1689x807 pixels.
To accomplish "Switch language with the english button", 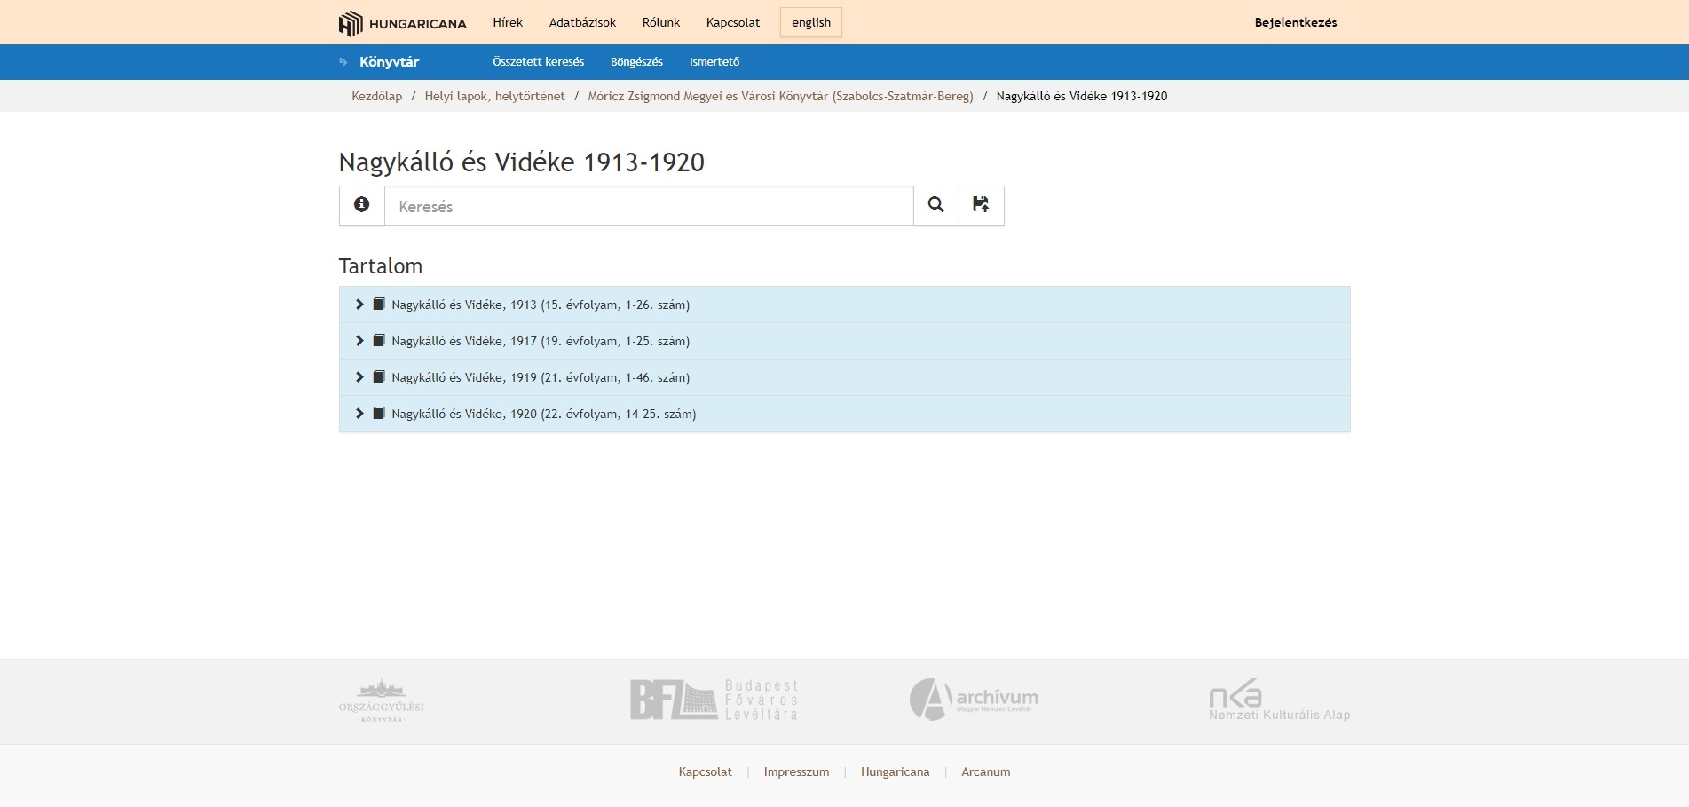I will point(811,23).
